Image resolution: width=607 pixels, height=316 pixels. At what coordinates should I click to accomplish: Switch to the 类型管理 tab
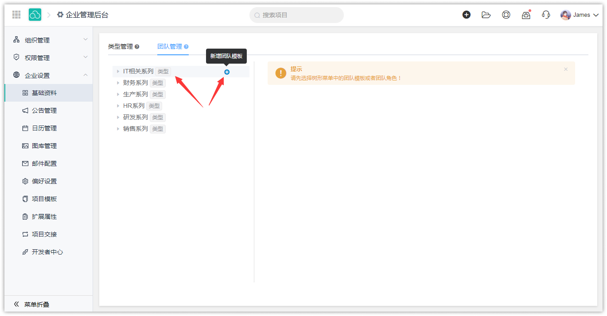click(121, 46)
